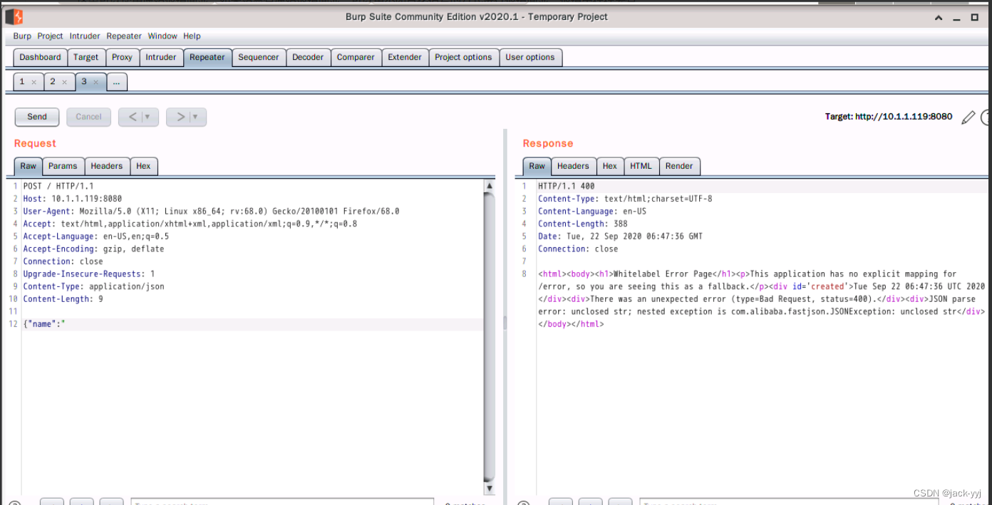Go forward with the > history arrow
This screenshot has width=992, height=505.
click(180, 117)
